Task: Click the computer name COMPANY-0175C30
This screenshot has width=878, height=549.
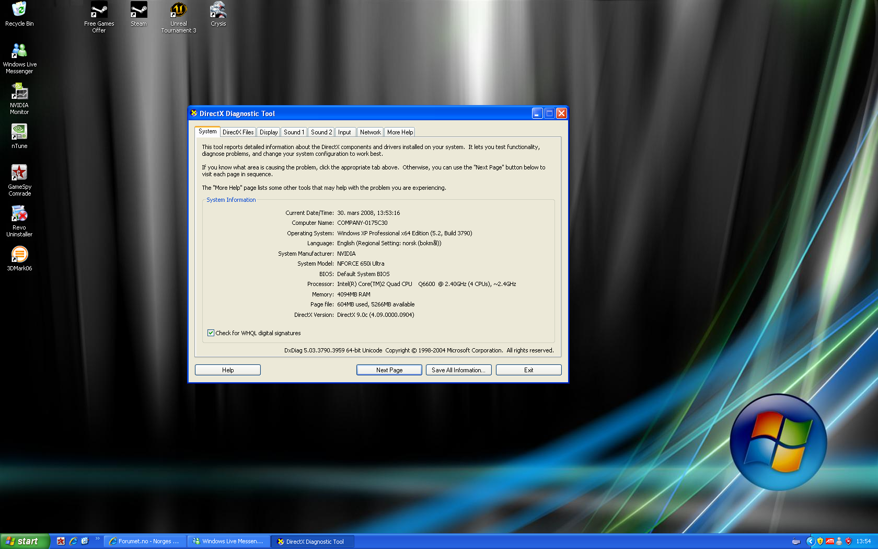Action: (362, 223)
